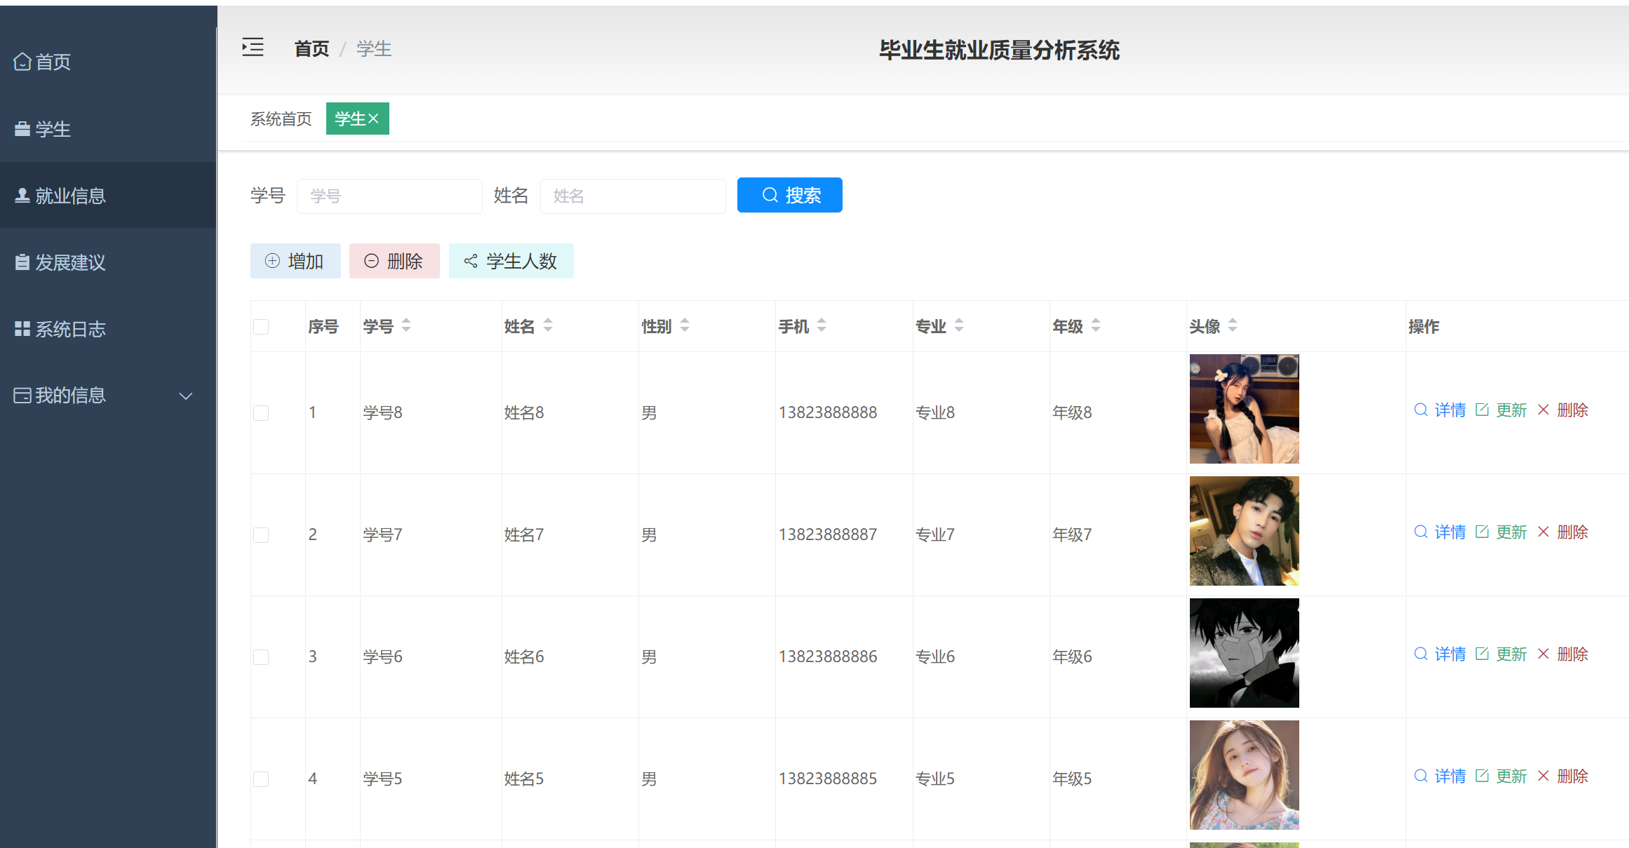
Task: Click the person icon next to 就业信息
Action: click(x=22, y=196)
